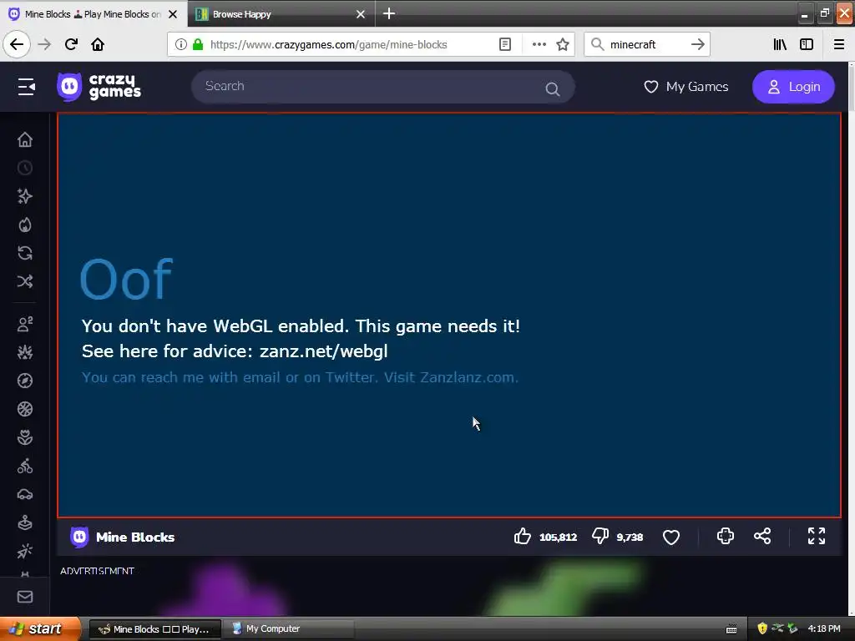Click the Mine Blocks title below game
855x641 pixels.
pyautogui.click(x=135, y=537)
